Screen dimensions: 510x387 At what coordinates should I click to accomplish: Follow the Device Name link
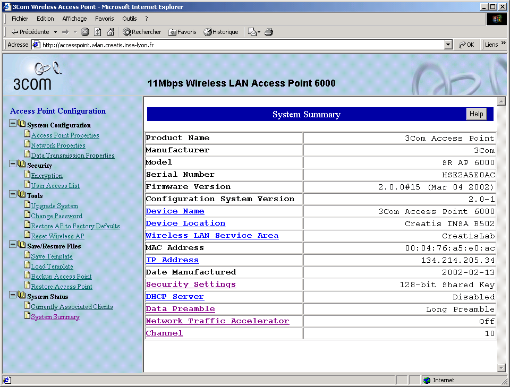pos(175,211)
